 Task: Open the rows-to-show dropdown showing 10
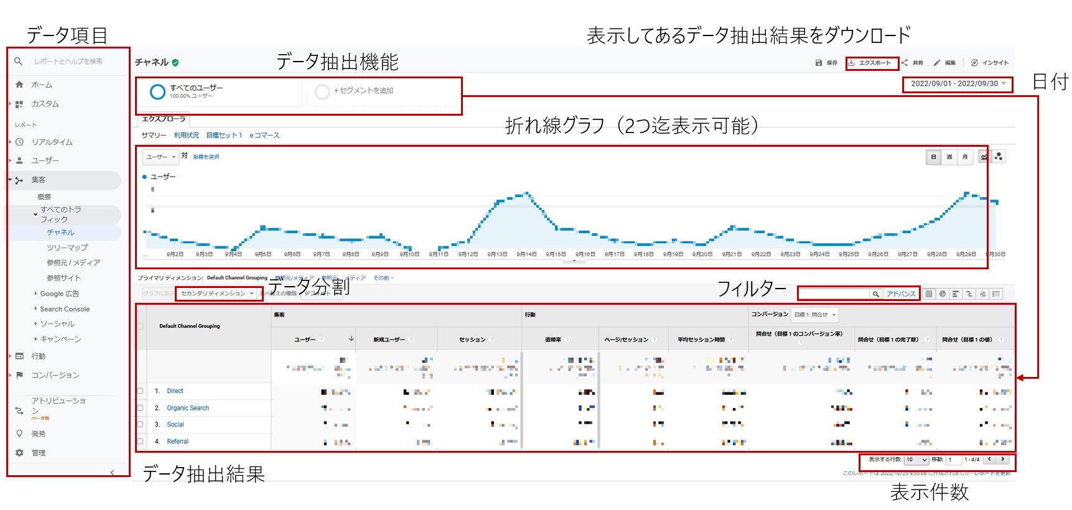pyautogui.click(x=916, y=460)
